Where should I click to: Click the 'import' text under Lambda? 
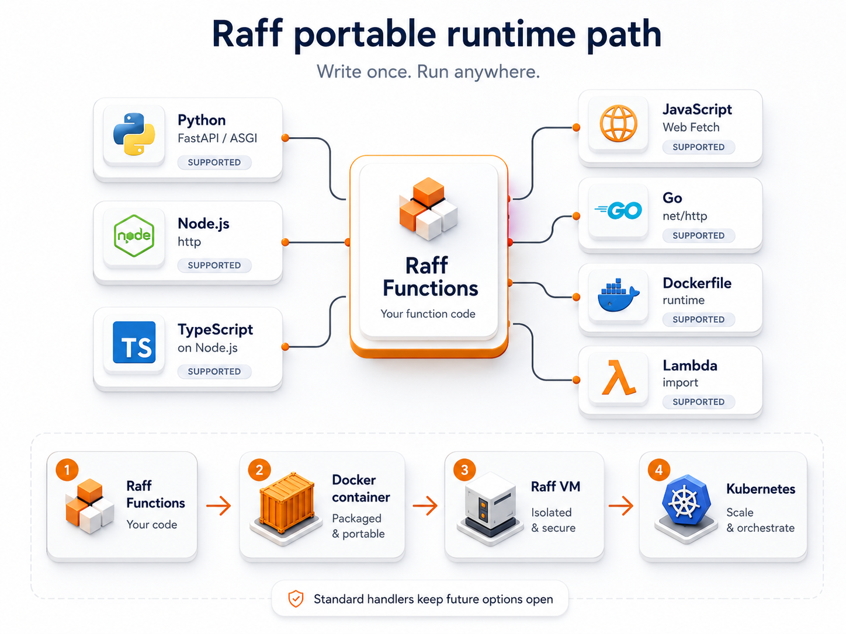(x=680, y=383)
